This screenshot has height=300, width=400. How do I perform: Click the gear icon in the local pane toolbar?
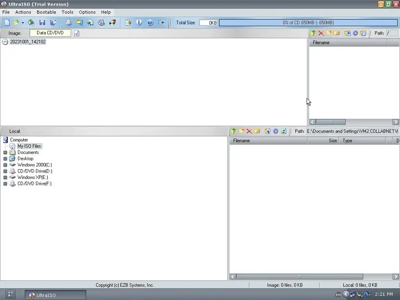point(275,131)
